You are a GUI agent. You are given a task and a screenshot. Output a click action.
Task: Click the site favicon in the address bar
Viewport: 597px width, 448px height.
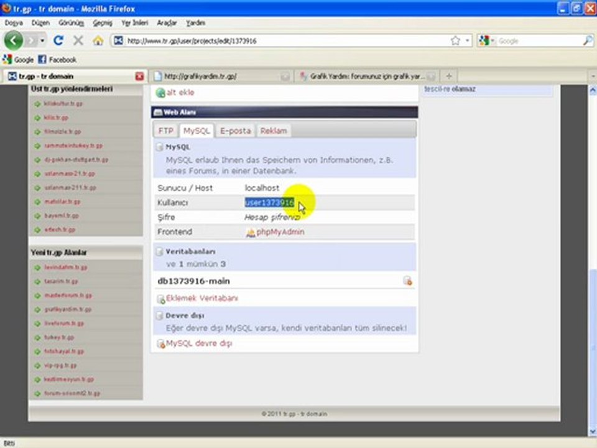[x=118, y=40]
